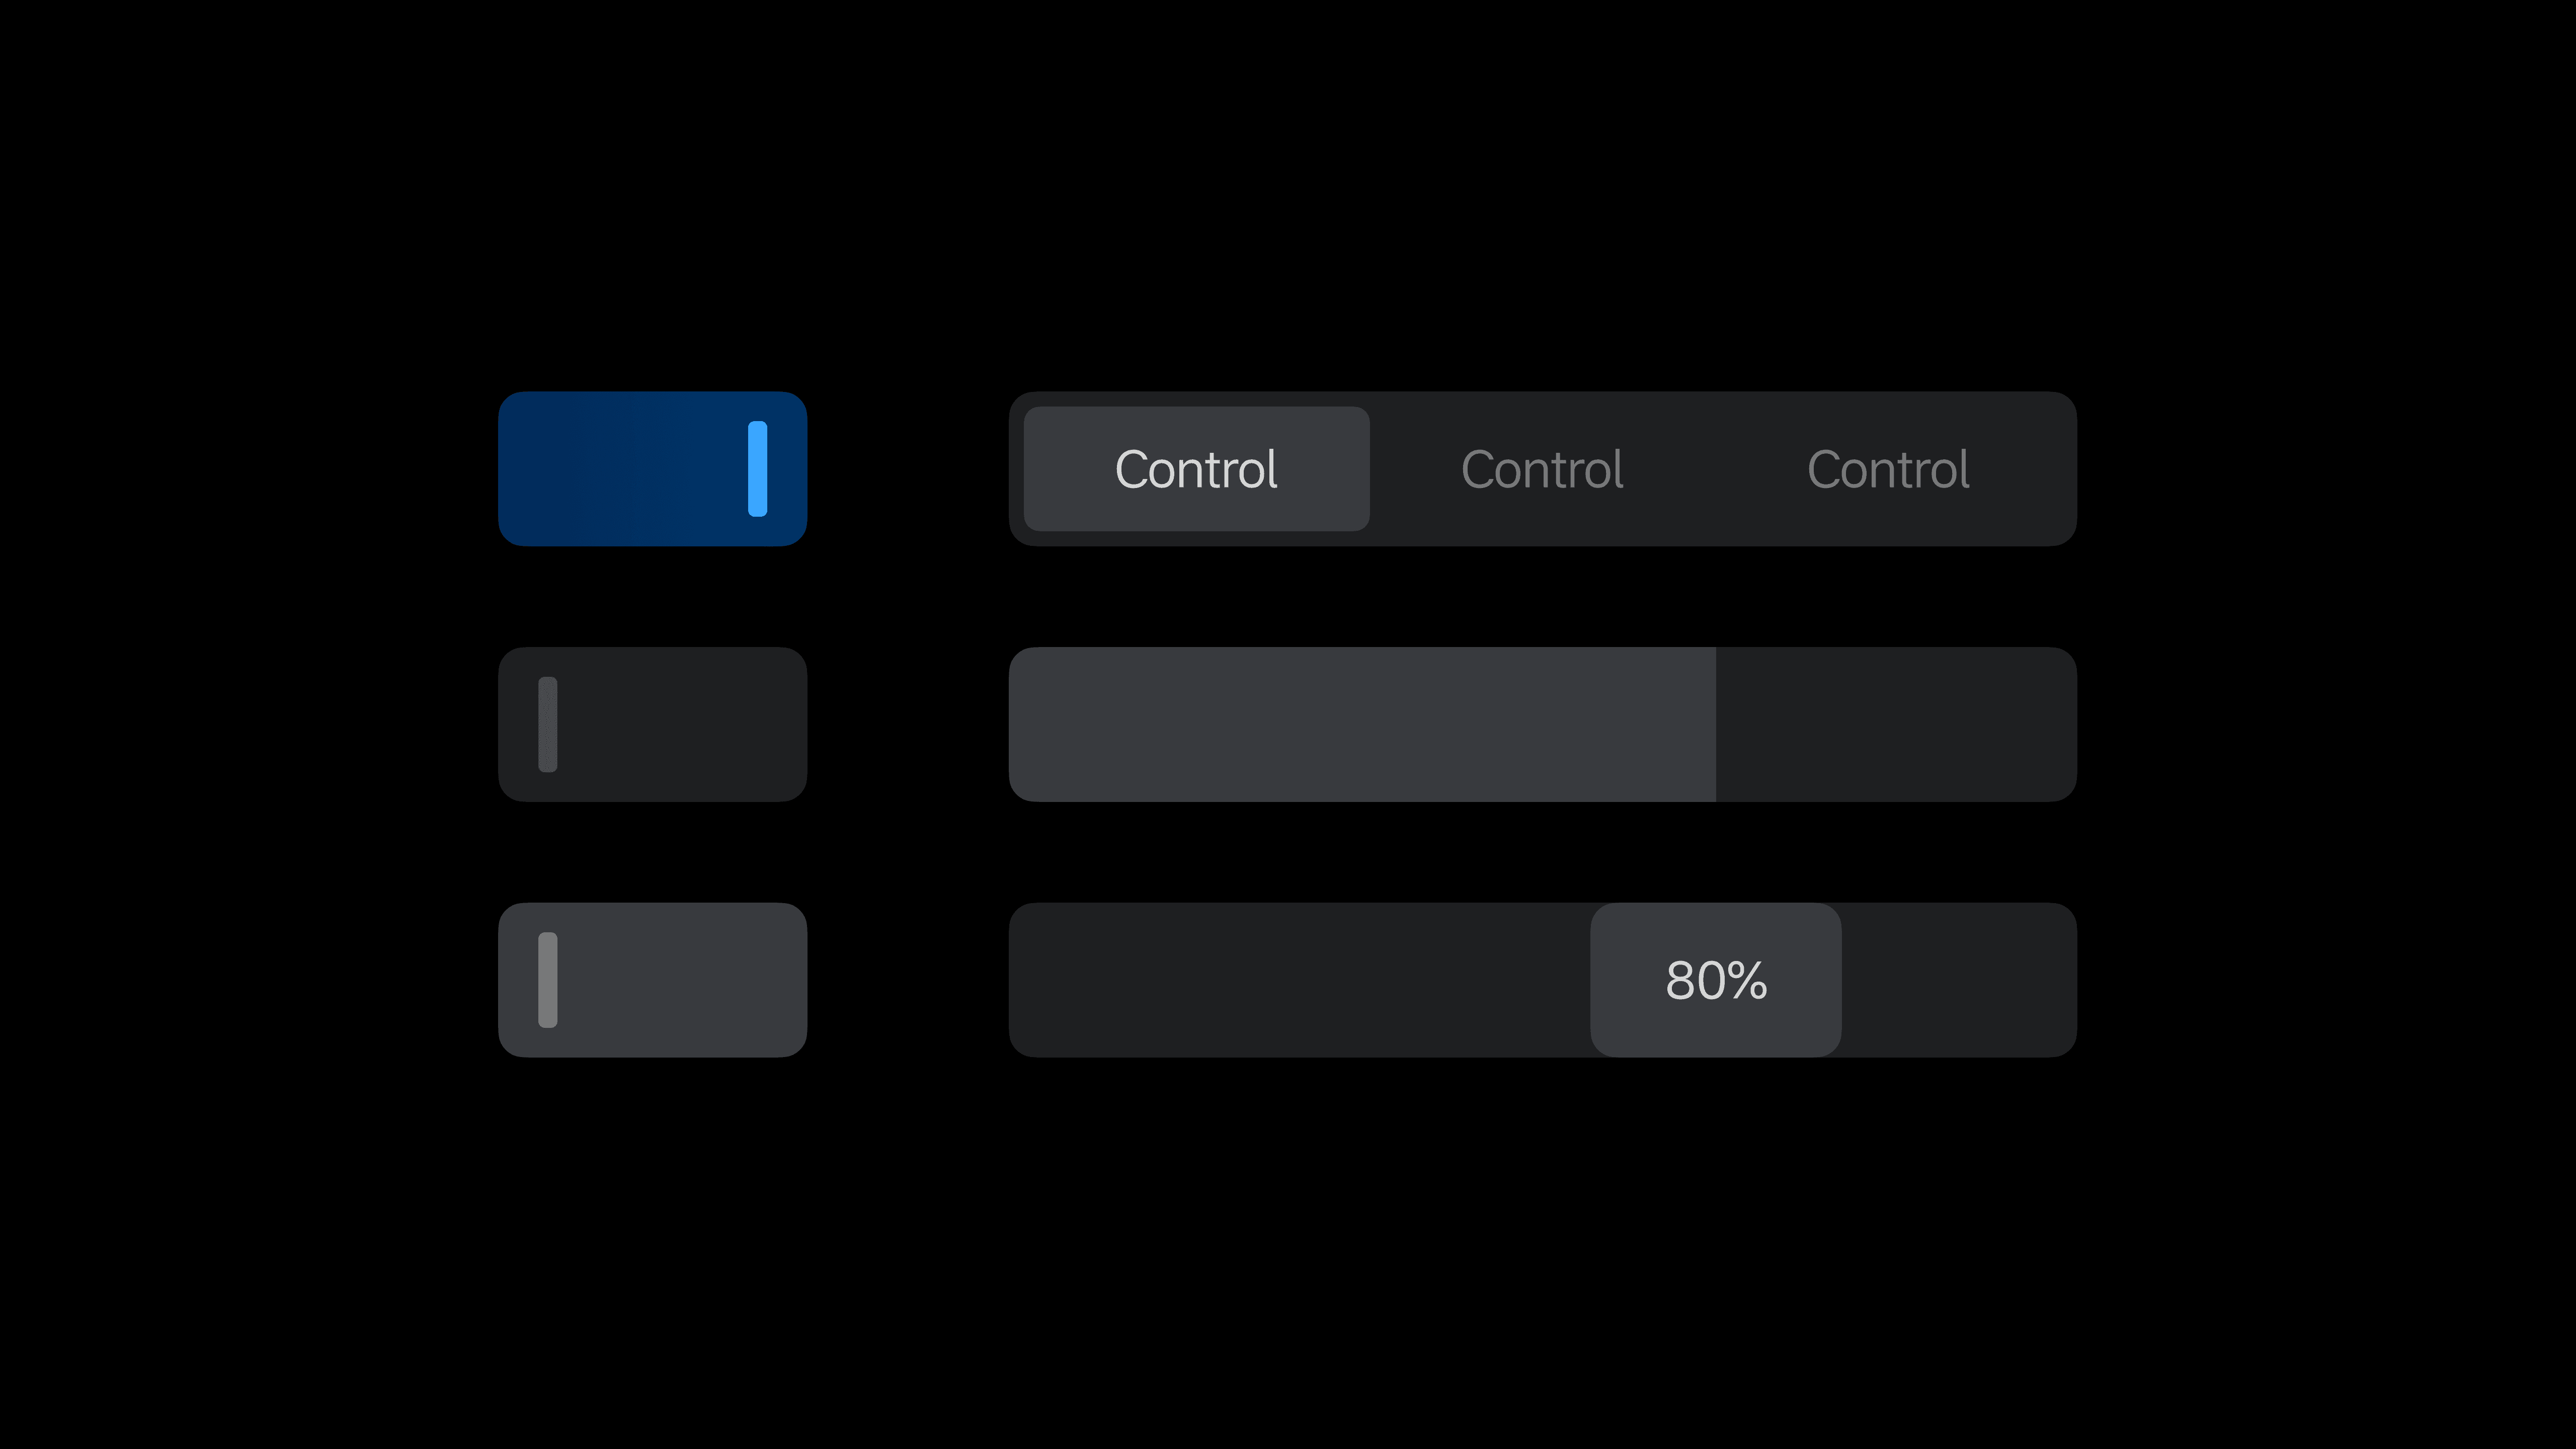
Task: Enable the dark gray middle toggle switch
Action: tap(652, 724)
